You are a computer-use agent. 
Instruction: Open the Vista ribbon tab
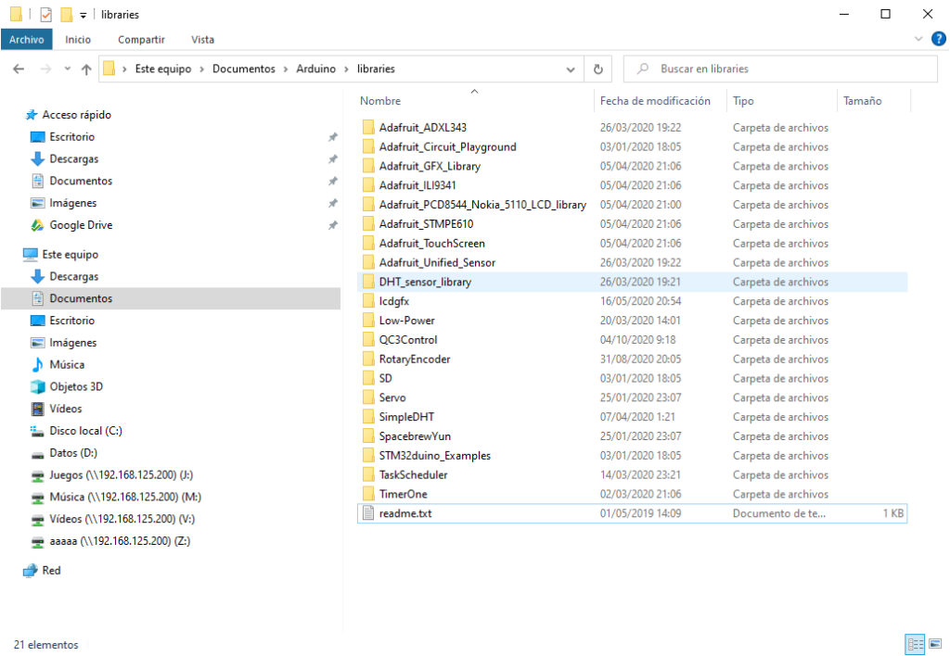[x=202, y=39]
